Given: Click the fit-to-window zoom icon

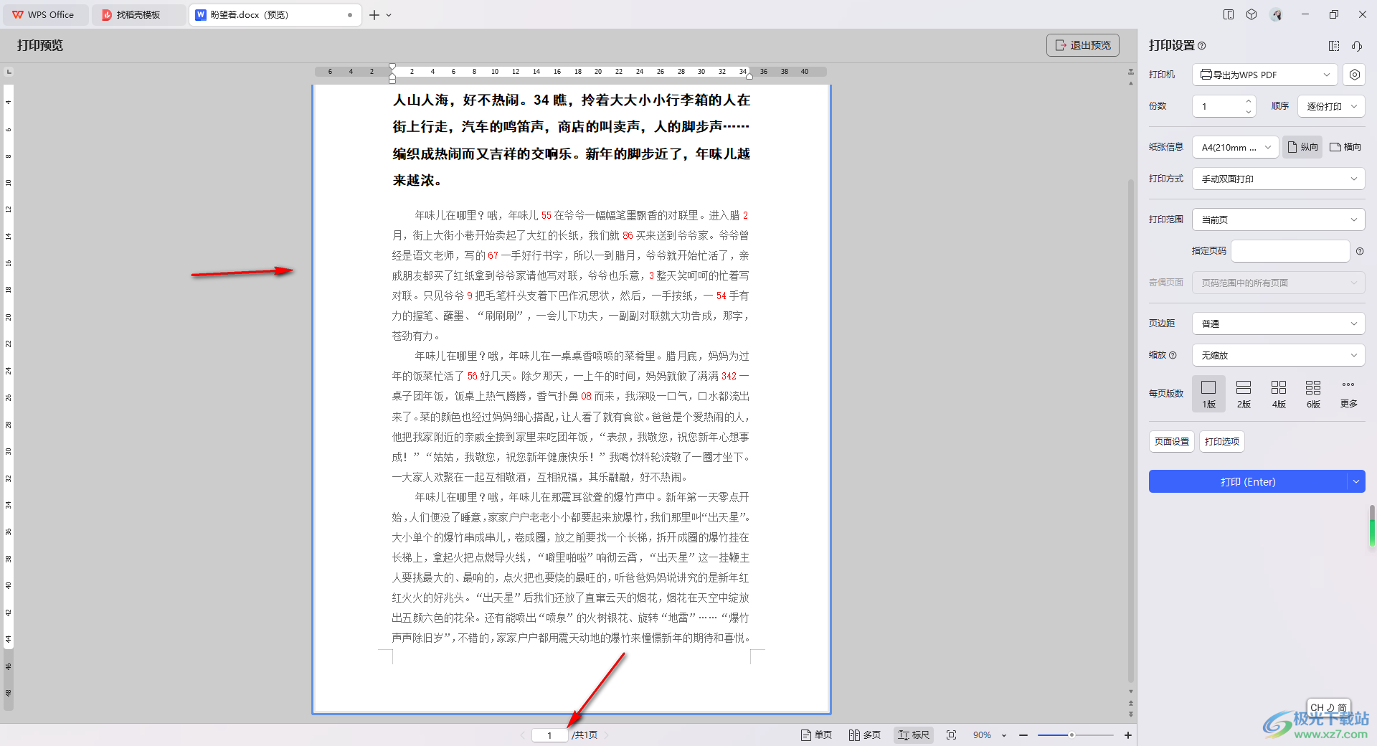Looking at the screenshot, I should coord(951,735).
